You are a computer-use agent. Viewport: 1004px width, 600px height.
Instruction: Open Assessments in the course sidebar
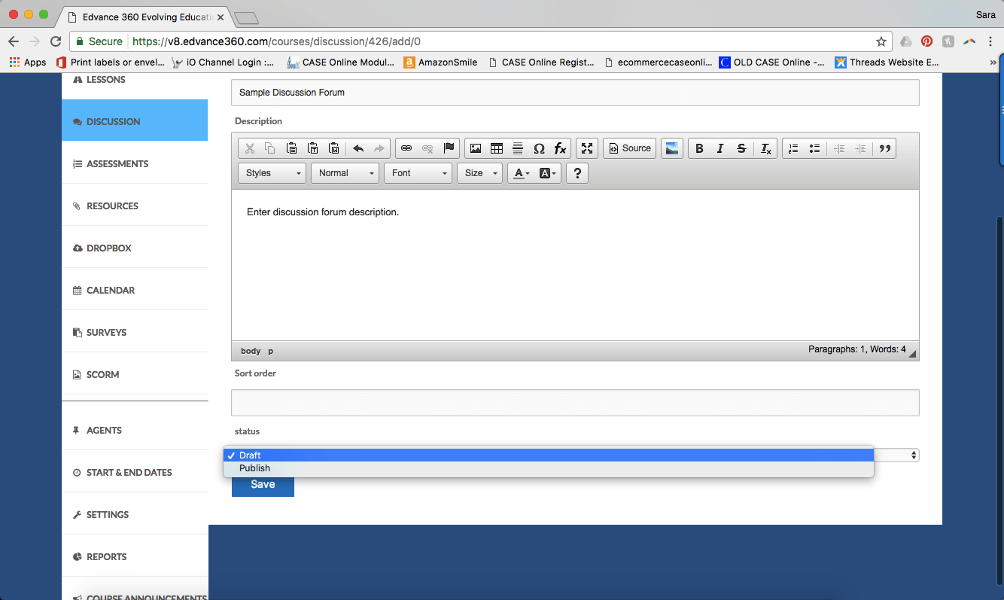(x=117, y=163)
